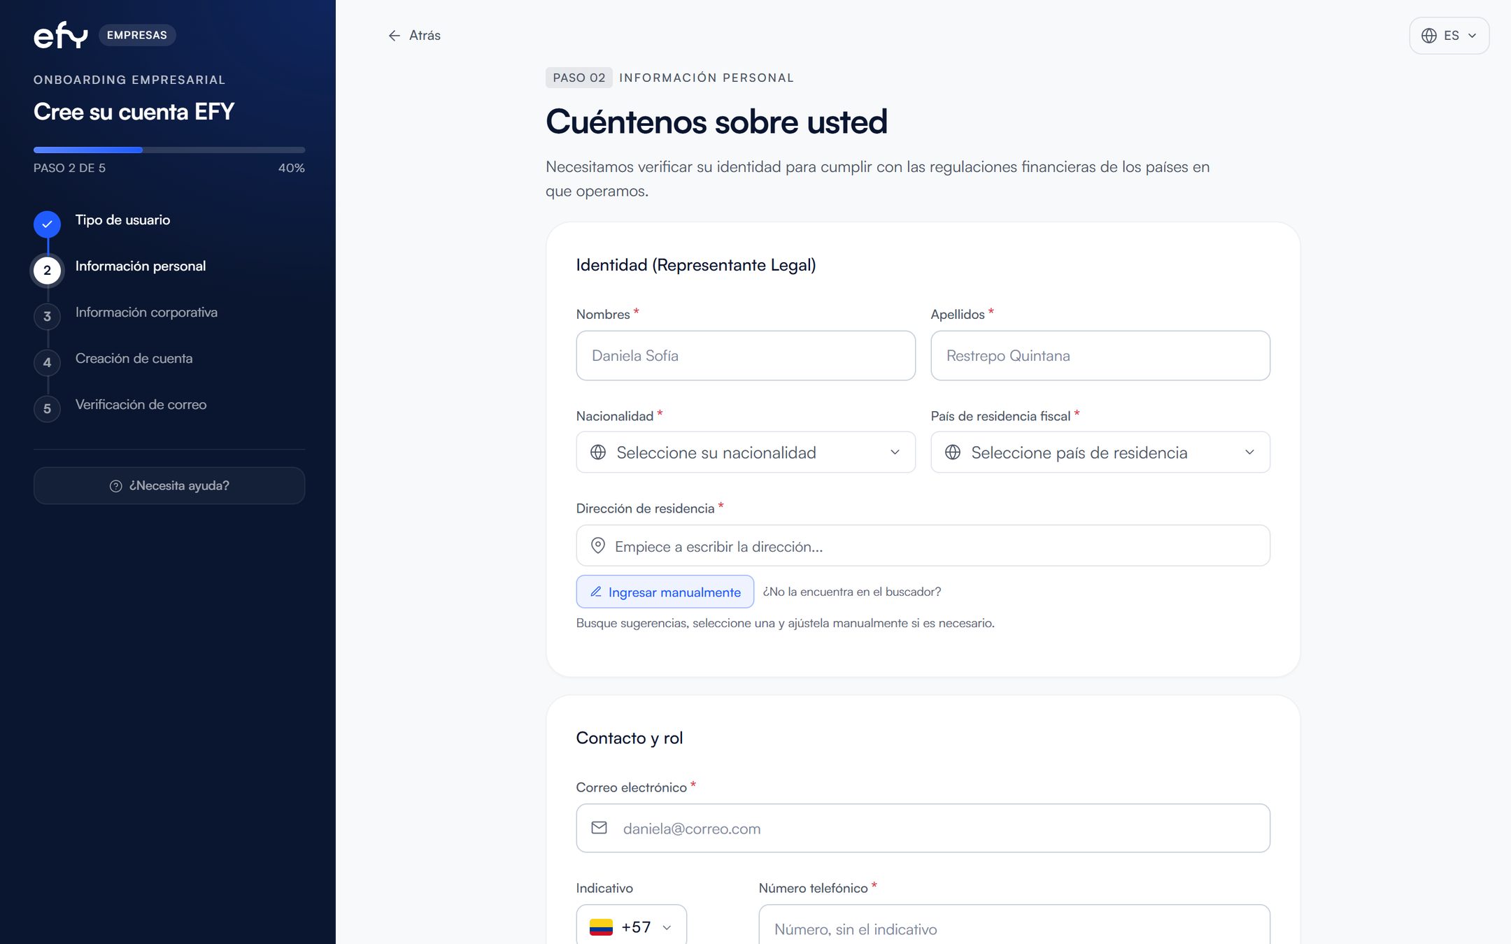Screen dimensions: 1511x944
Task: Focus the Nombres input field
Action: click(746, 355)
